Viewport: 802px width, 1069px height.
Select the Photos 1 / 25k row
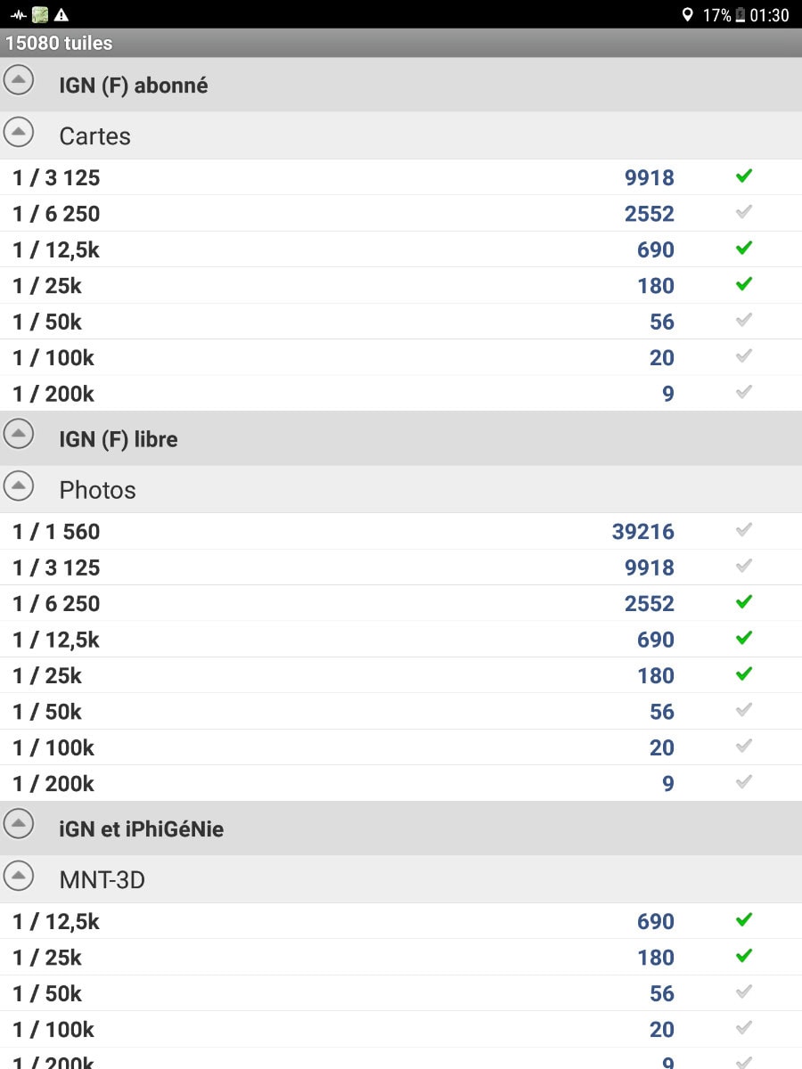pos(401,675)
